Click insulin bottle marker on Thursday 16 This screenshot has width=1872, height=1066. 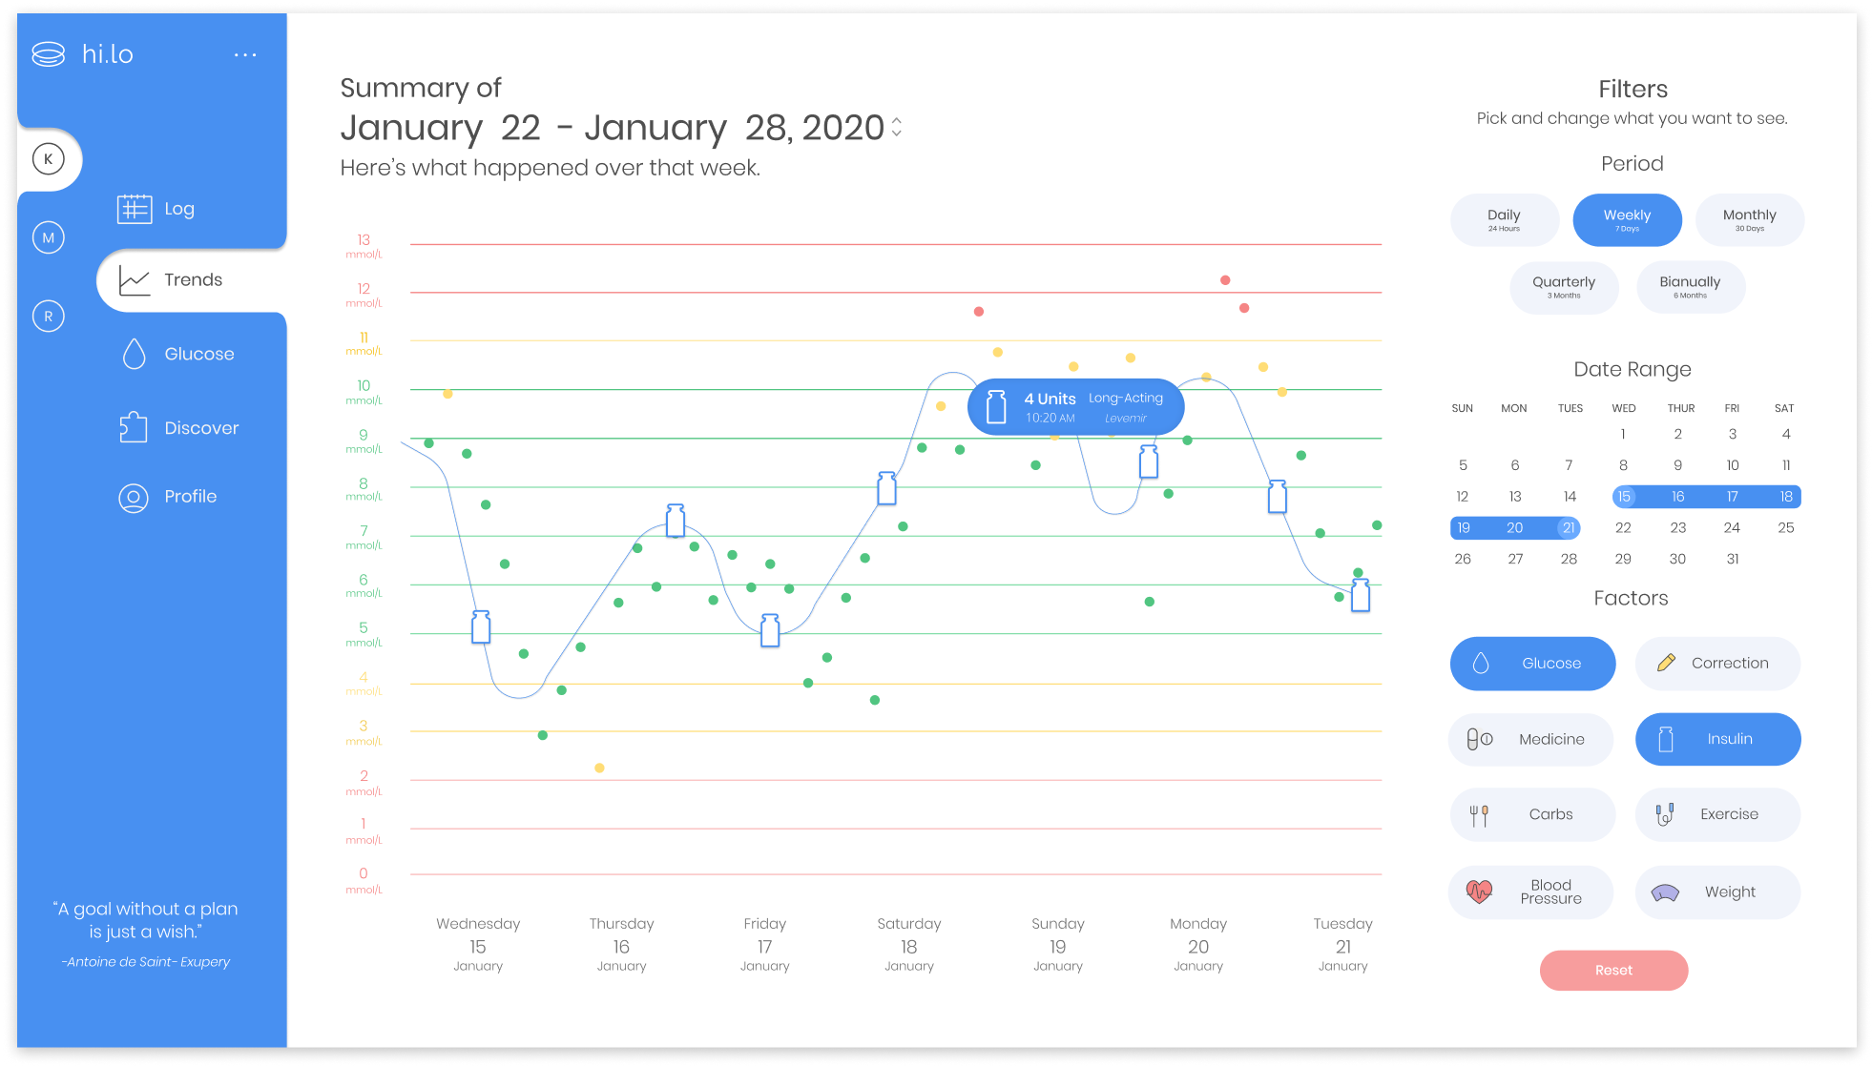tap(676, 521)
